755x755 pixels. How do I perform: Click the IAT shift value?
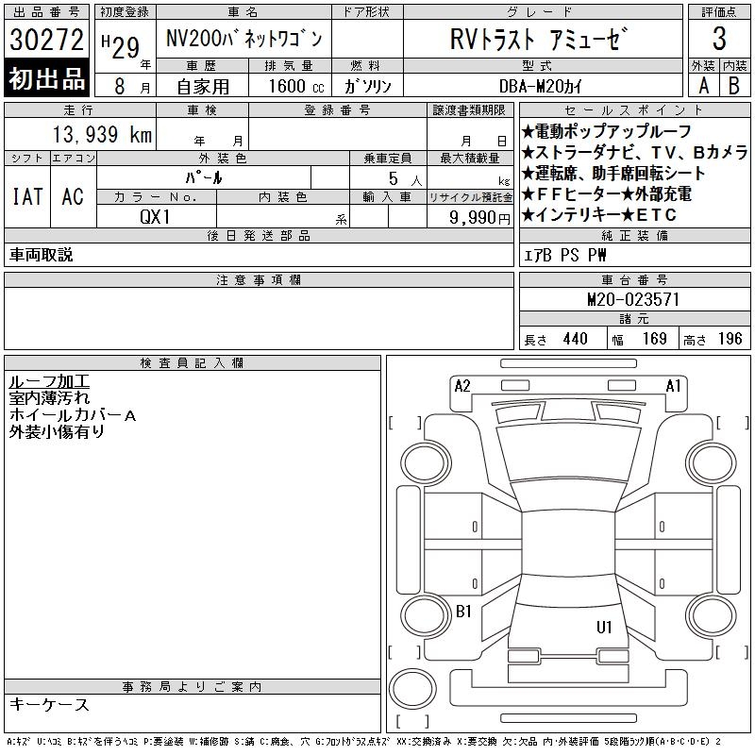[27, 196]
